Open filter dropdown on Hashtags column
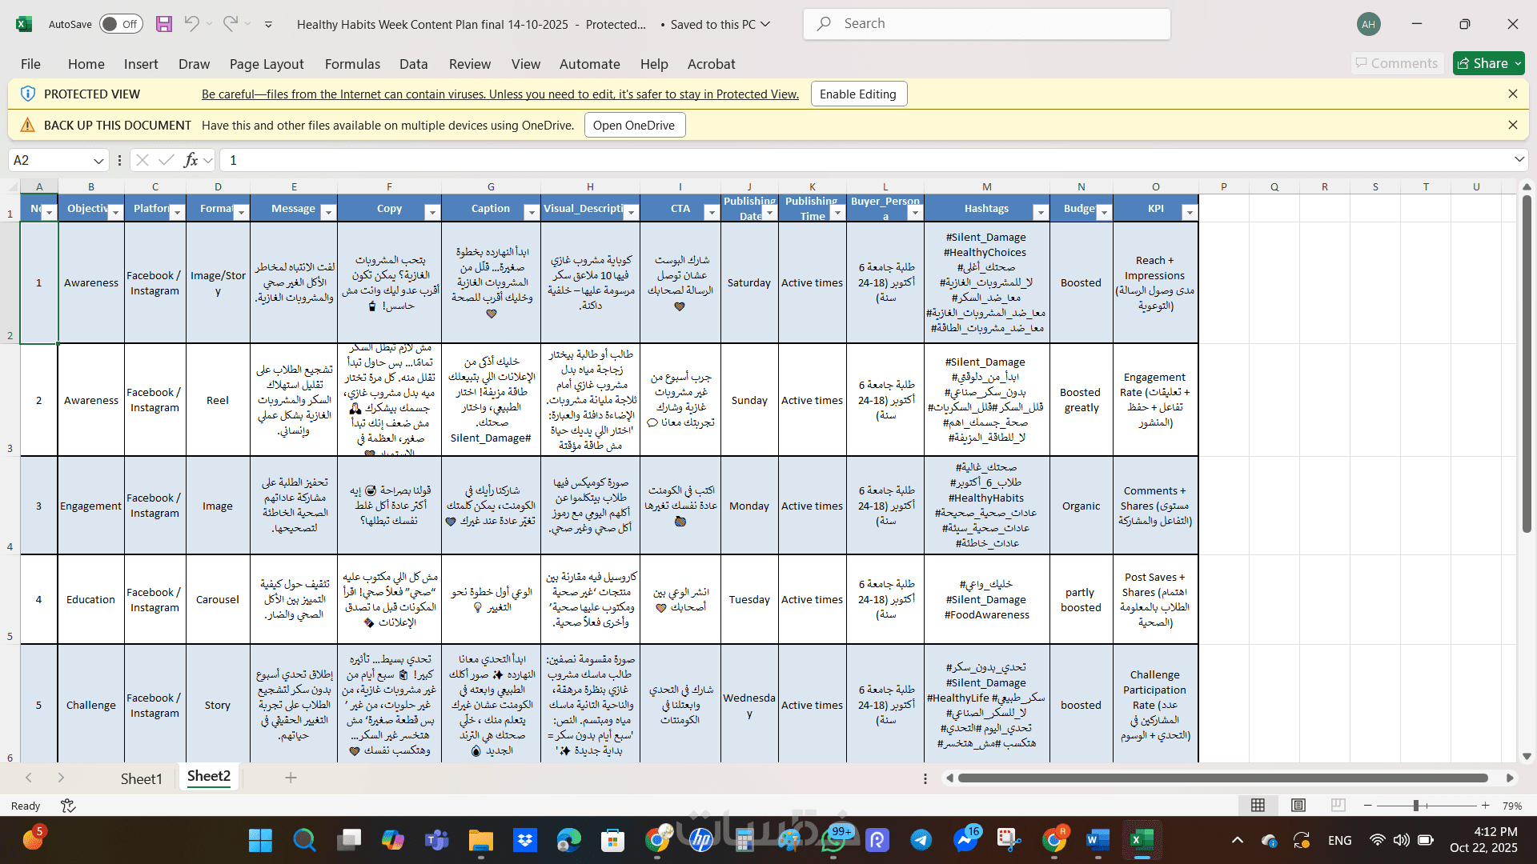The width and height of the screenshot is (1537, 864). [1040, 212]
